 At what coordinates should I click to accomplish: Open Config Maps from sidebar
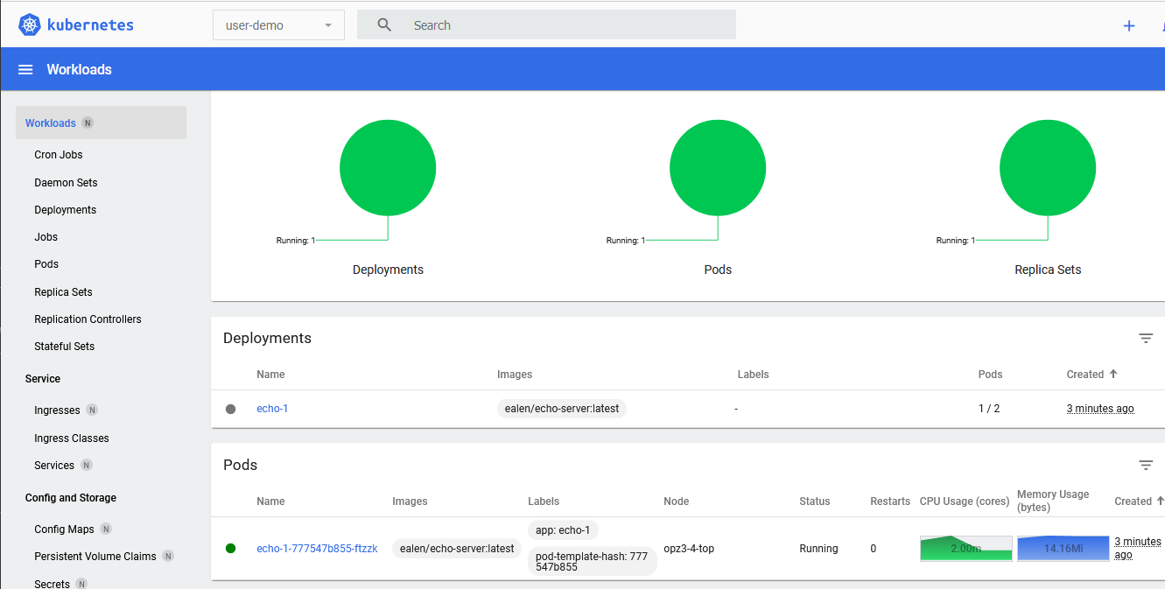click(64, 529)
